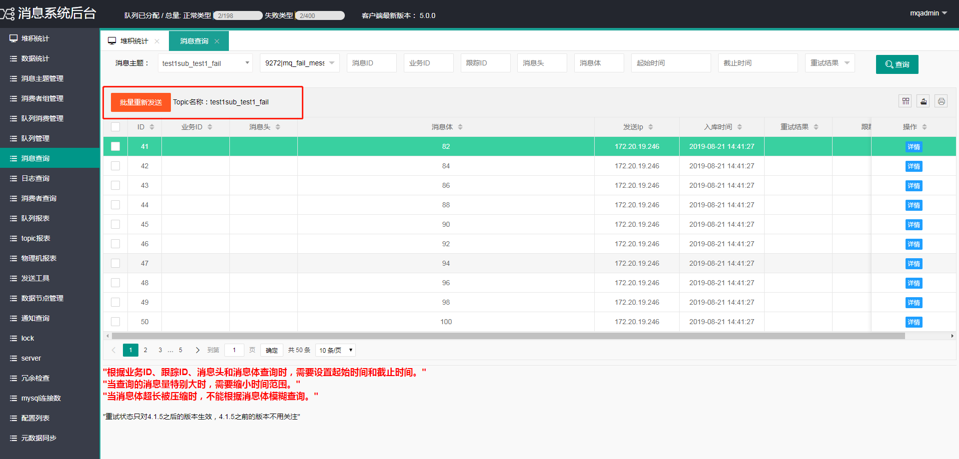Click 详情 for row ID 45
The width and height of the screenshot is (959, 459).
[x=914, y=225]
